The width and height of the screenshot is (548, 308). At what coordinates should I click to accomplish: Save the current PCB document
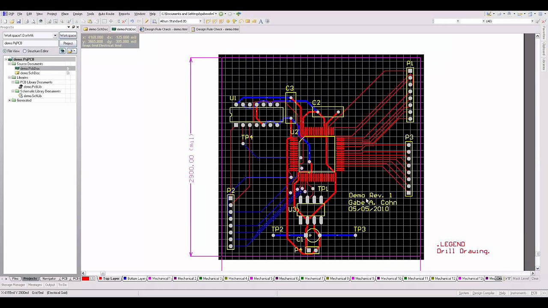[18, 21]
